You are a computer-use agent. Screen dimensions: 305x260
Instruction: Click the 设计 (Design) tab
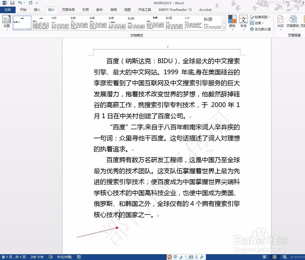pyautogui.click(x=51, y=10)
